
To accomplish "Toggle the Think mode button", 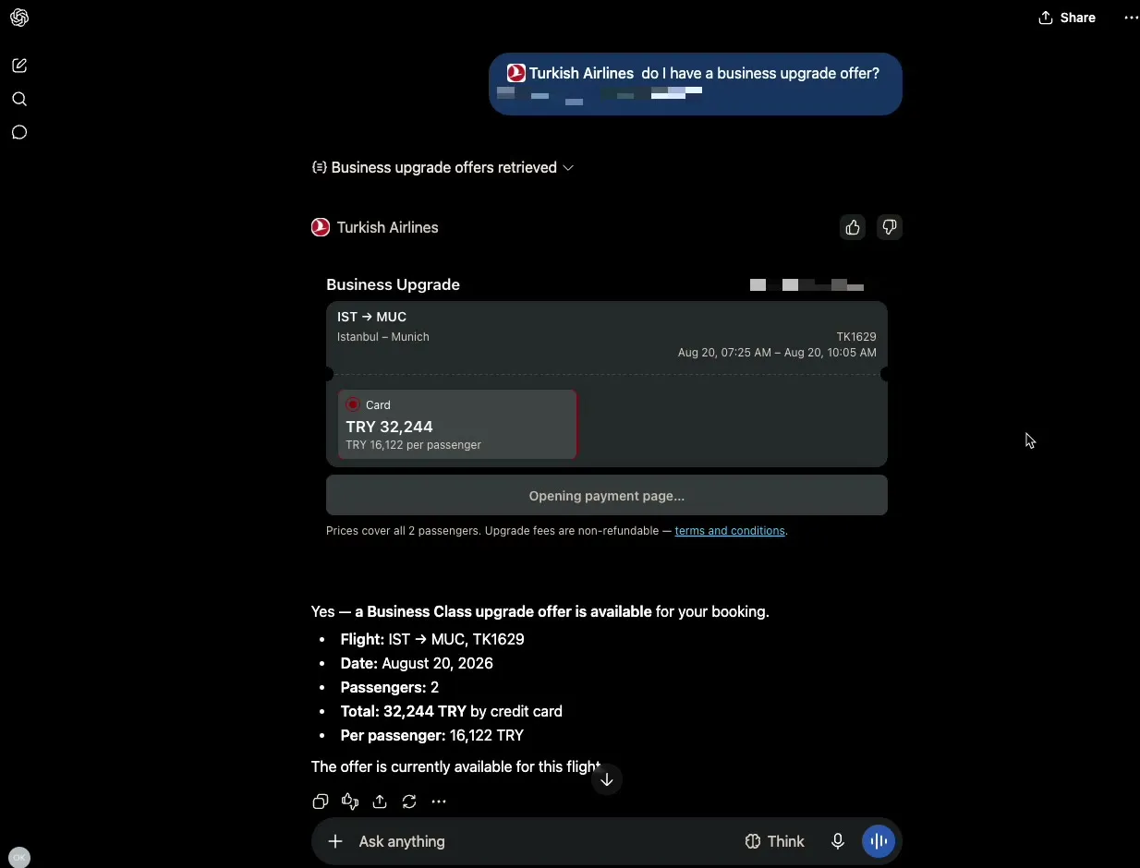I will coord(774,841).
